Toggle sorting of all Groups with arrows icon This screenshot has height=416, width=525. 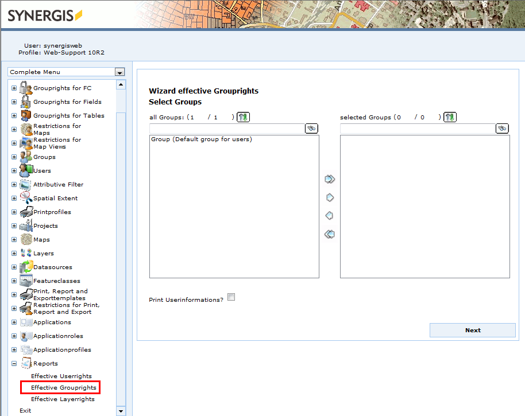coord(243,116)
